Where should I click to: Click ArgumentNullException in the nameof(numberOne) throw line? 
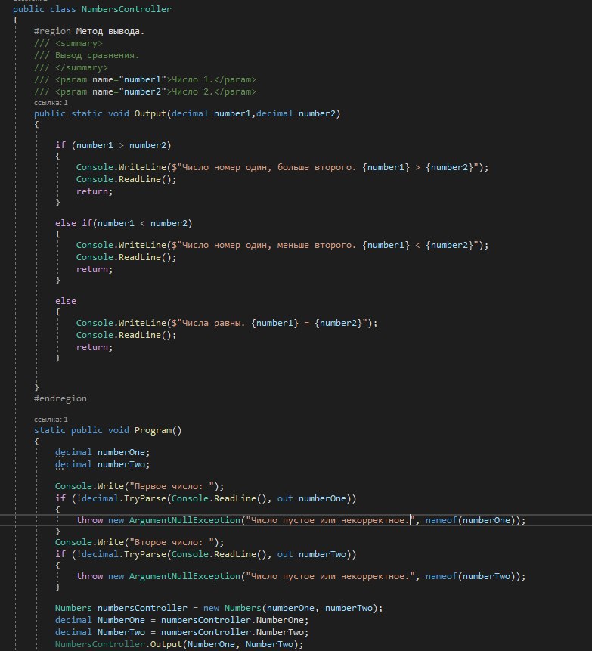pos(184,520)
